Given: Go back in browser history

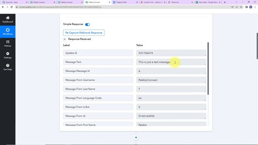Looking at the screenshot, I should coord(3,7).
